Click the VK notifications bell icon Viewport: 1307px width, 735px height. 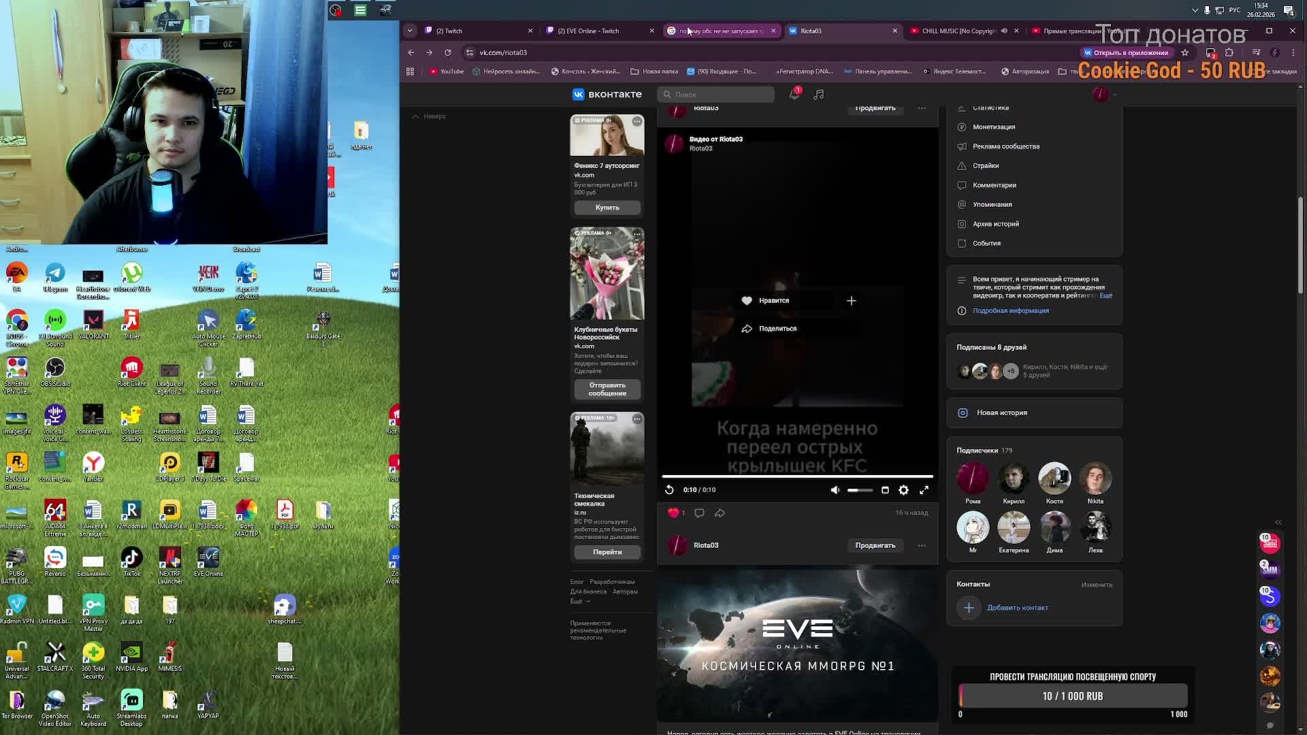(x=794, y=95)
